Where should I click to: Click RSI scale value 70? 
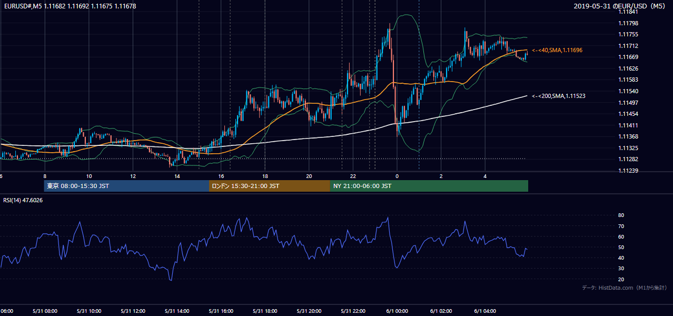[x=621, y=226]
